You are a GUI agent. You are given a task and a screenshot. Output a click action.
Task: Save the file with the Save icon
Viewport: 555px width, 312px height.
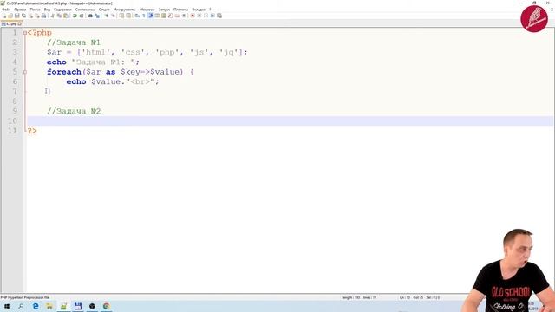[17, 16]
